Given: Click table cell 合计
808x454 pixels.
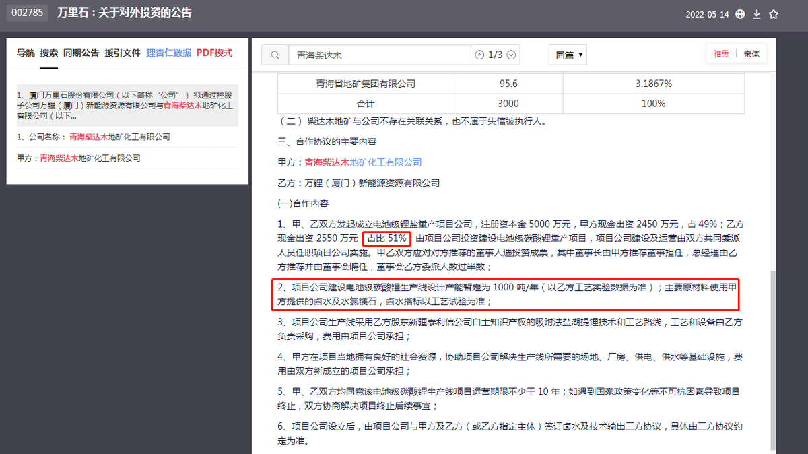Looking at the screenshot, I should coord(366,104).
